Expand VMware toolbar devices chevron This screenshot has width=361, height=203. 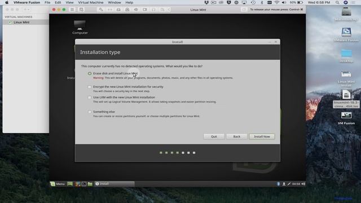169,10
